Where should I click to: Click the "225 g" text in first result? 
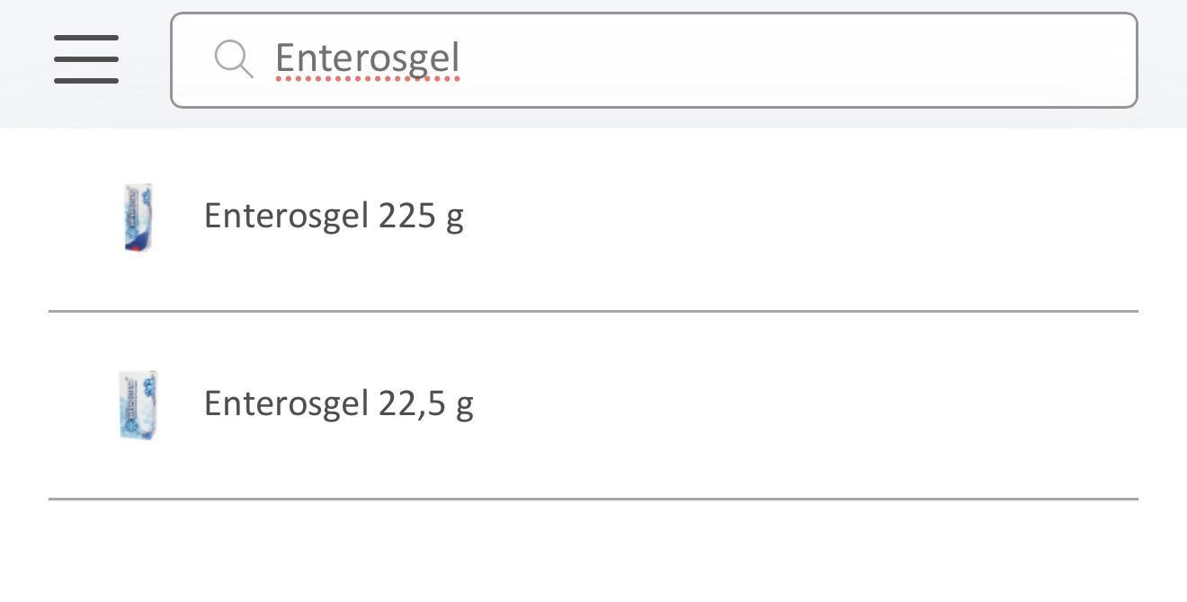coord(421,217)
